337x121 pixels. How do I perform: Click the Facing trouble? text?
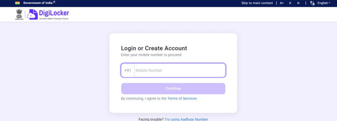151,119
